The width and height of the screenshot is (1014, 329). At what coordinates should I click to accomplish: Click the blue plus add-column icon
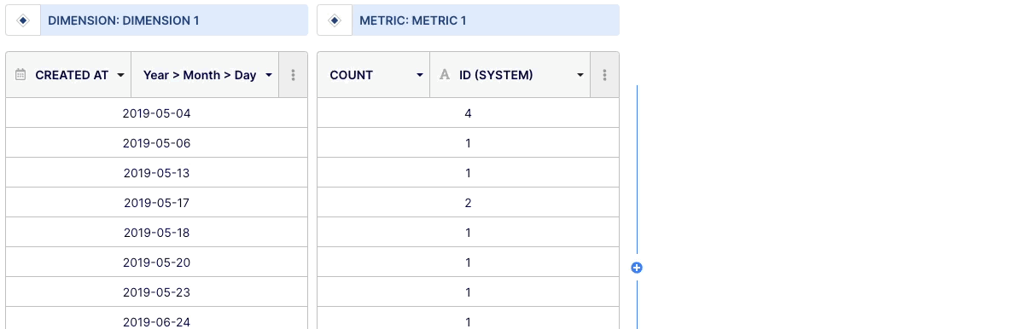pos(637,268)
